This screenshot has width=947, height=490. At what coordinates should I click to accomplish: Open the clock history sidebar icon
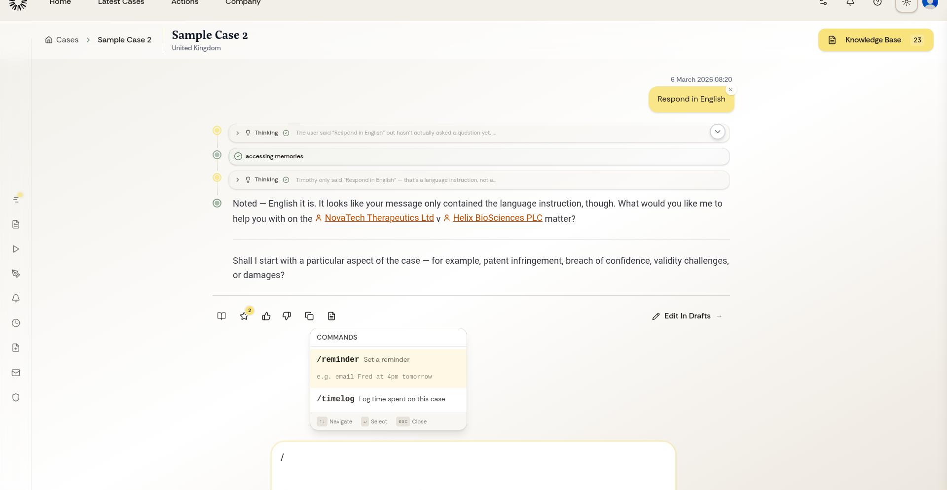pos(16,323)
